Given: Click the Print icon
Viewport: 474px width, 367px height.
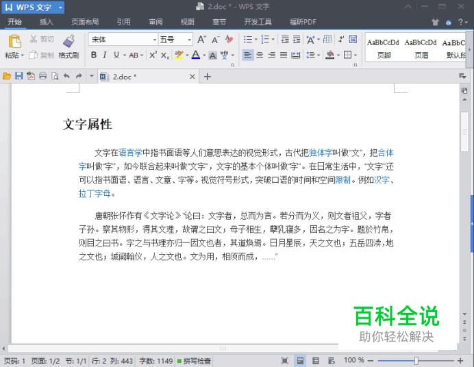Looking at the screenshot, I should pyautogui.click(x=42, y=76).
